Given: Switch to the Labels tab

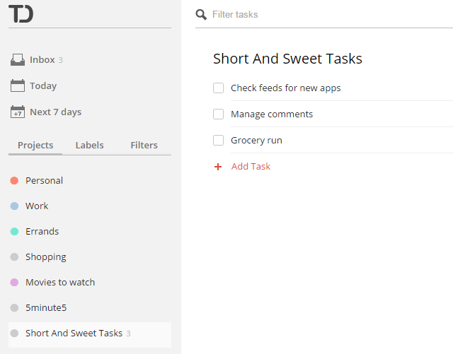Looking at the screenshot, I should point(89,146).
